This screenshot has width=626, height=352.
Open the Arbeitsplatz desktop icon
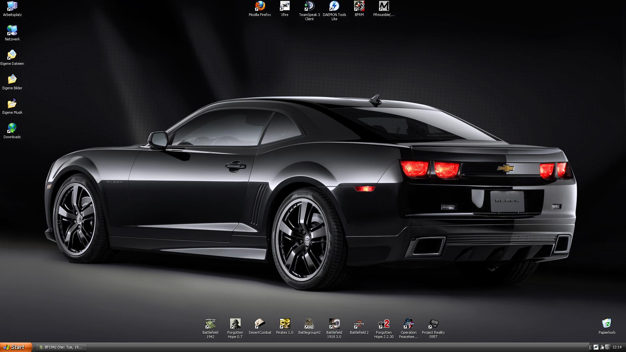tap(12, 9)
